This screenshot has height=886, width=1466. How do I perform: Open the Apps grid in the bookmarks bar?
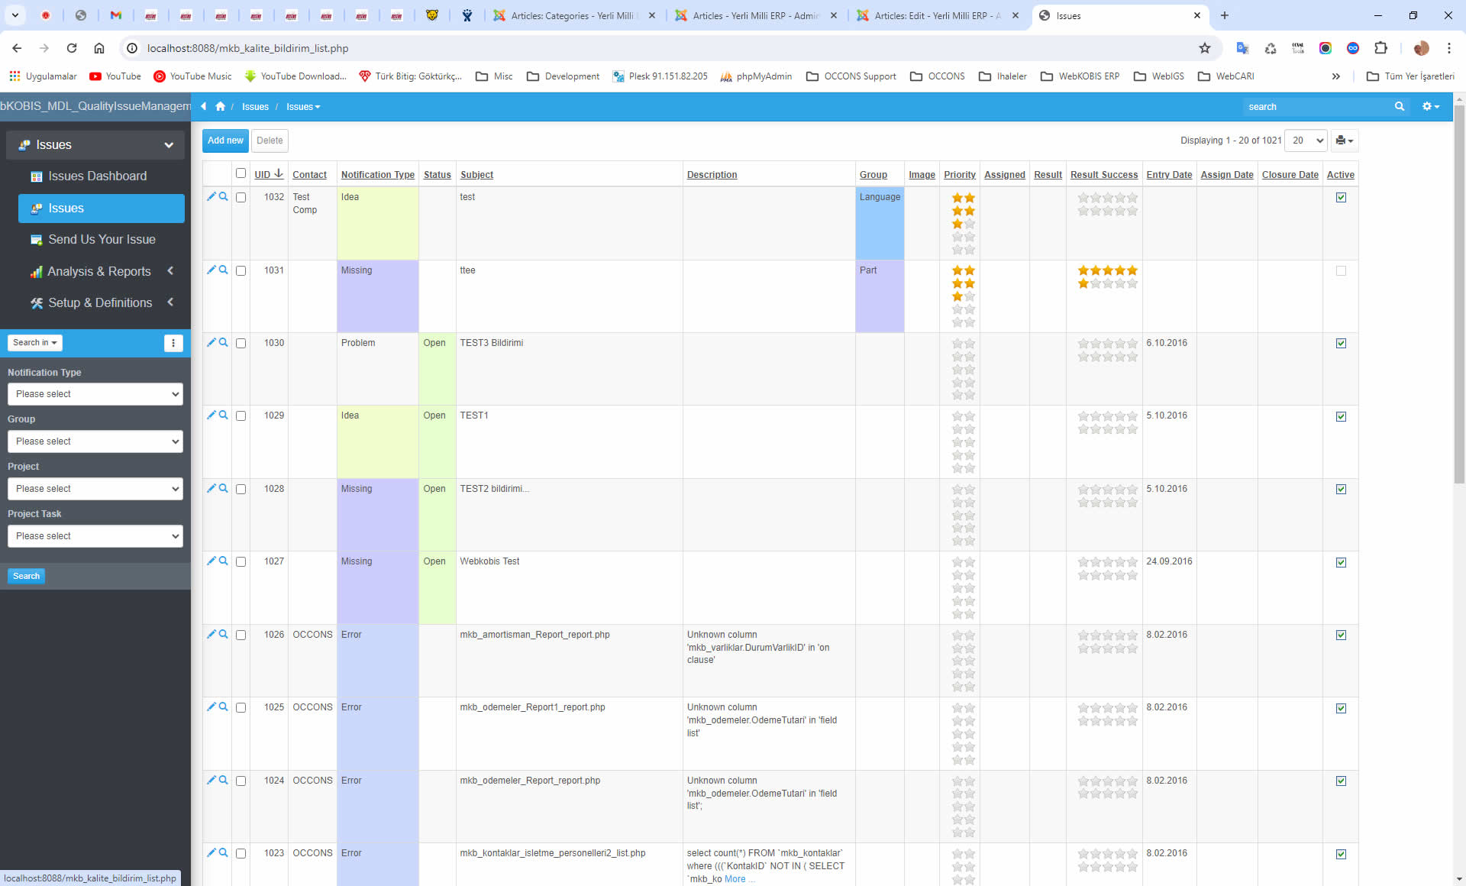(15, 76)
